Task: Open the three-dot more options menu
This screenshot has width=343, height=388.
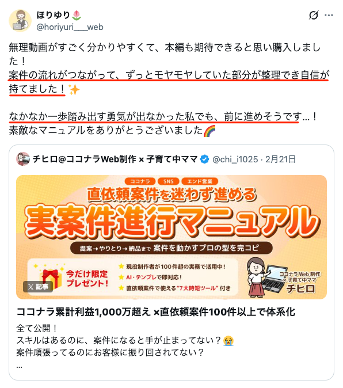Action: (329, 15)
